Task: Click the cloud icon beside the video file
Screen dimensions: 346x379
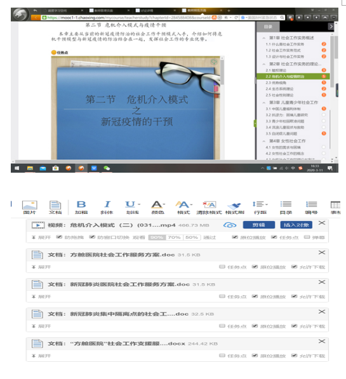Action: (x=230, y=225)
